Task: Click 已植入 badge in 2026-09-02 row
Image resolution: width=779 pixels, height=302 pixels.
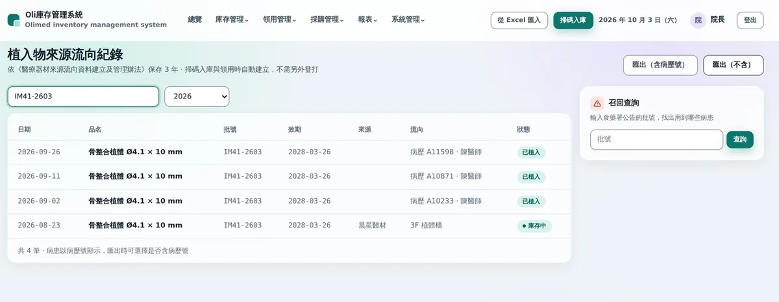Action: pos(531,202)
